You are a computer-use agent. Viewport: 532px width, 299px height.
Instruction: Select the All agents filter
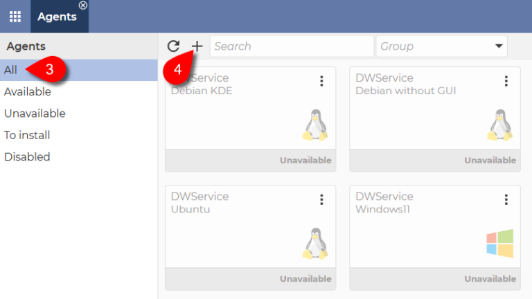click(x=10, y=70)
